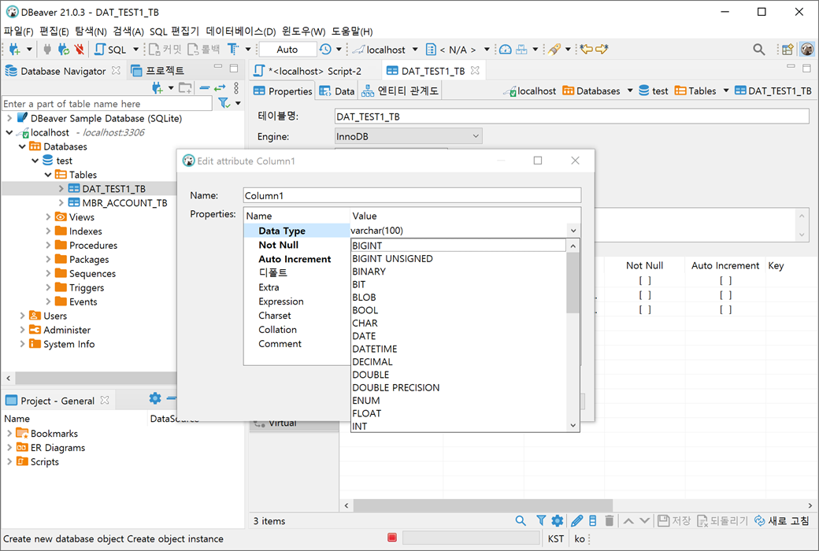Image resolution: width=819 pixels, height=551 pixels.
Task: Click the table name filter input in navigator
Action: click(x=107, y=103)
